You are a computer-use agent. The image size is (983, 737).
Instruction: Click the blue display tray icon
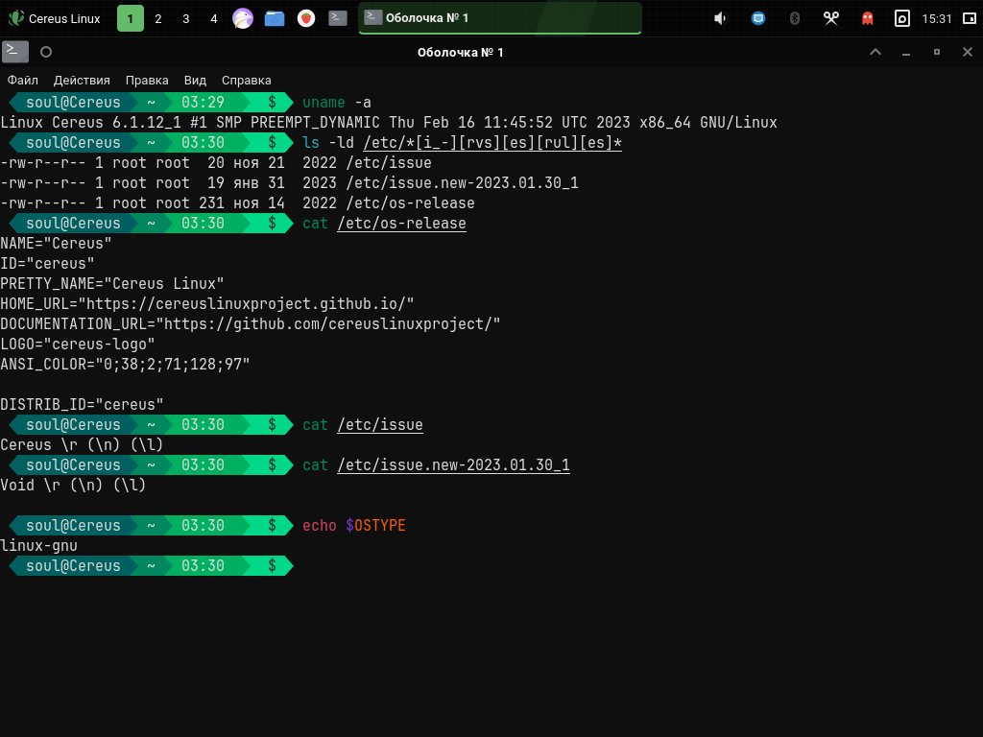pyautogui.click(x=758, y=18)
